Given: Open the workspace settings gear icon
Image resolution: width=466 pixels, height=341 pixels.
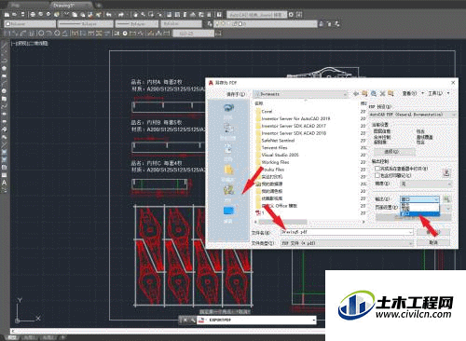Looking at the screenshot, I should [x=291, y=14].
